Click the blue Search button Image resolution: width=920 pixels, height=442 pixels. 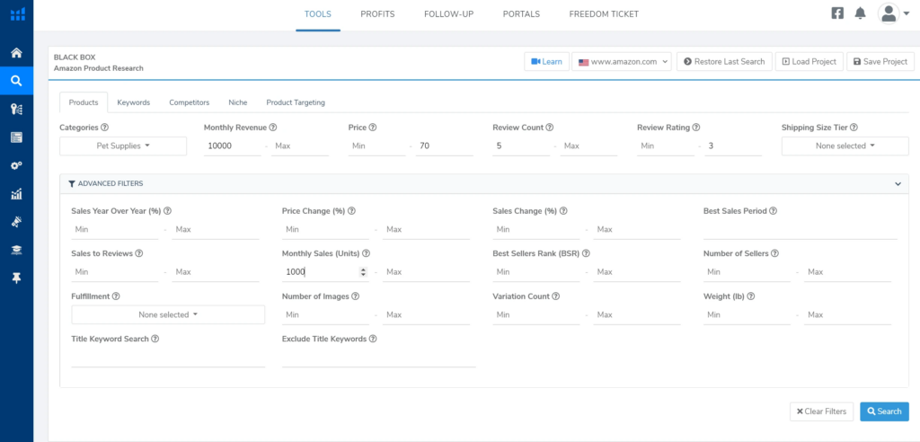884,411
